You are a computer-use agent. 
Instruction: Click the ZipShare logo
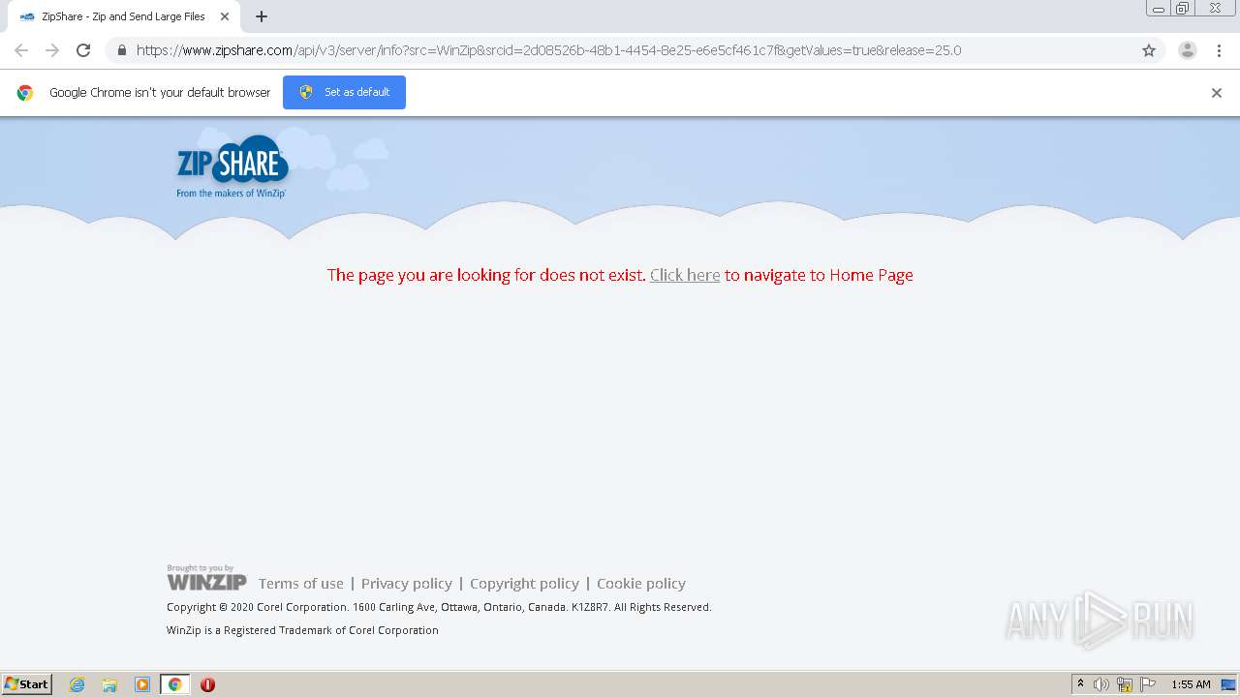click(232, 167)
